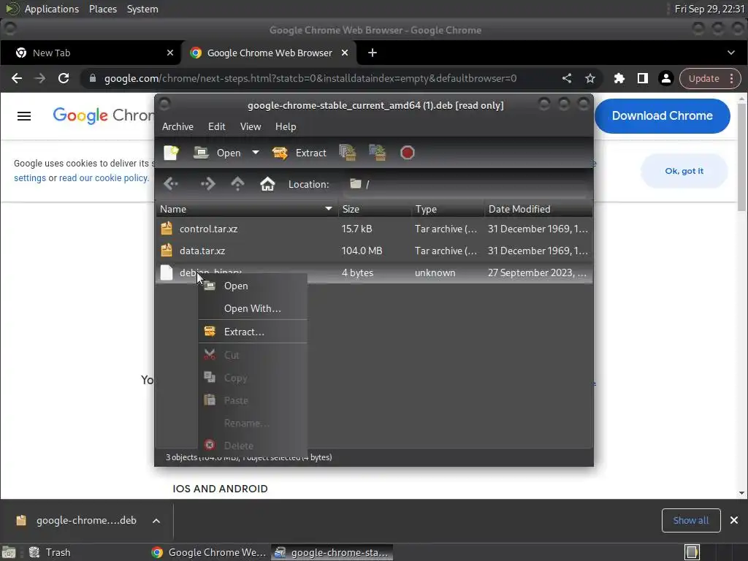Switch to Trash window in taskbar

coord(50,552)
